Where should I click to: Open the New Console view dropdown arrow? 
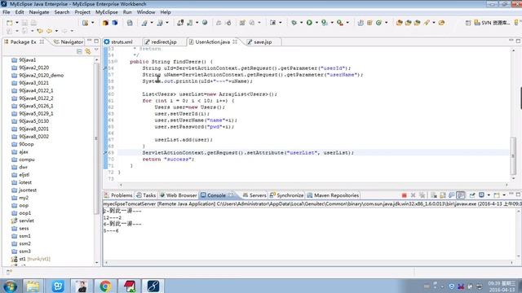pyautogui.click(x=504, y=195)
